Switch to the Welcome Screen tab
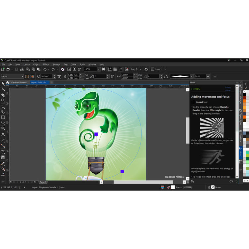 click(18, 82)
